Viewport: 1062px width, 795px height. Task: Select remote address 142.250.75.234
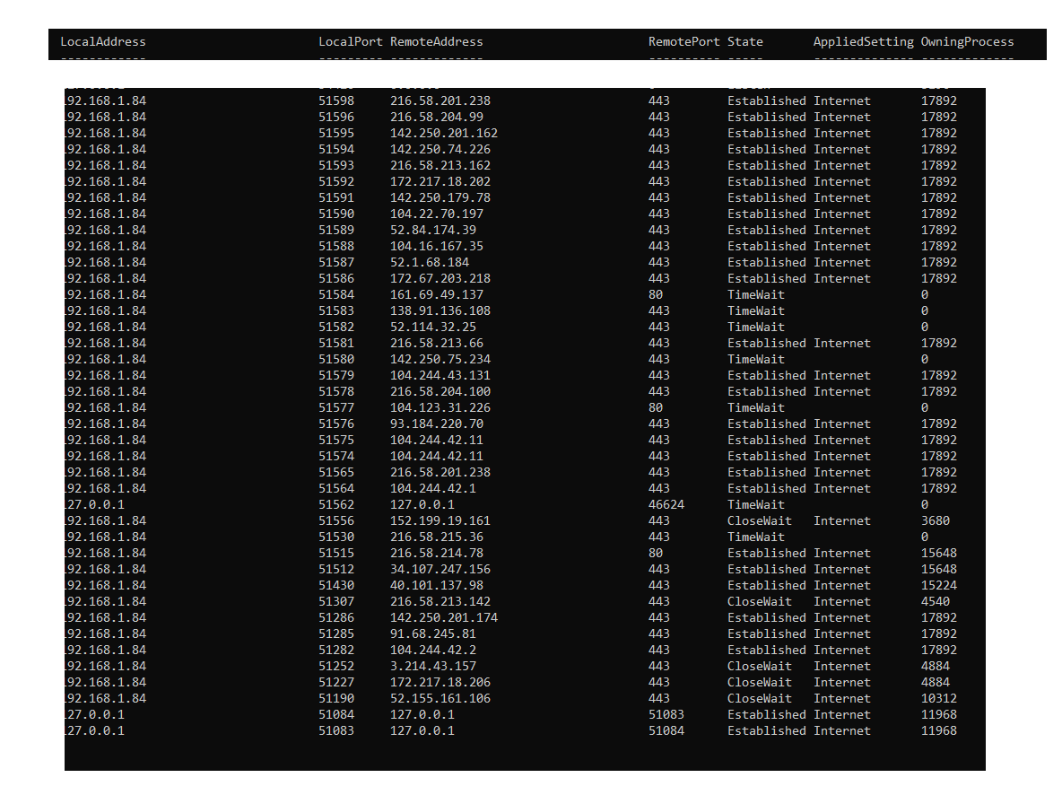[440, 360]
